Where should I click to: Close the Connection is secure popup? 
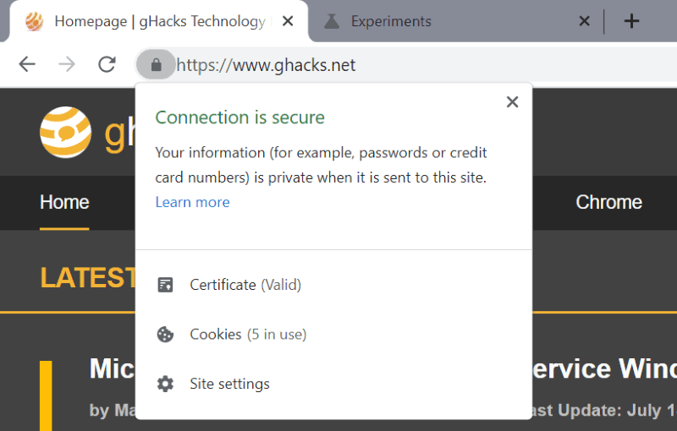[x=512, y=102]
